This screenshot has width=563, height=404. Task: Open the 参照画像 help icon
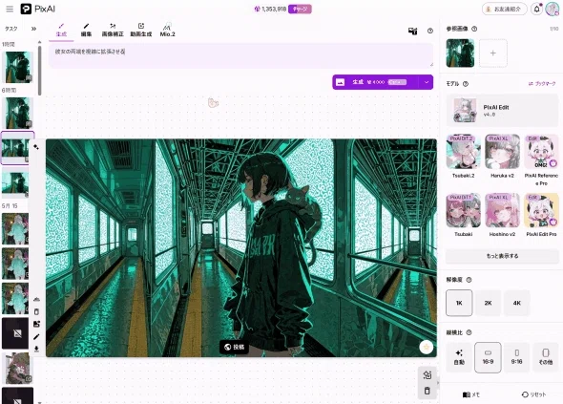tap(474, 29)
